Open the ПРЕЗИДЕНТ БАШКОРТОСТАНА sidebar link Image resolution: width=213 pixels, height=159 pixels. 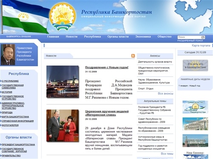click(18, 145)
